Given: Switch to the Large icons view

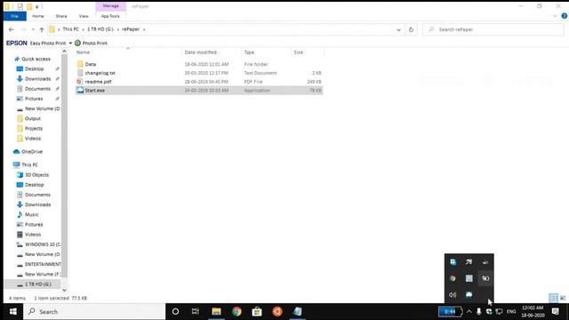Looking at the screenshot, I should point(563,298).
